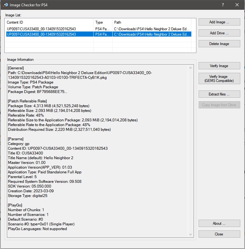Click the 'Package Digest: BF795686EE75...' line

[38, 92]
